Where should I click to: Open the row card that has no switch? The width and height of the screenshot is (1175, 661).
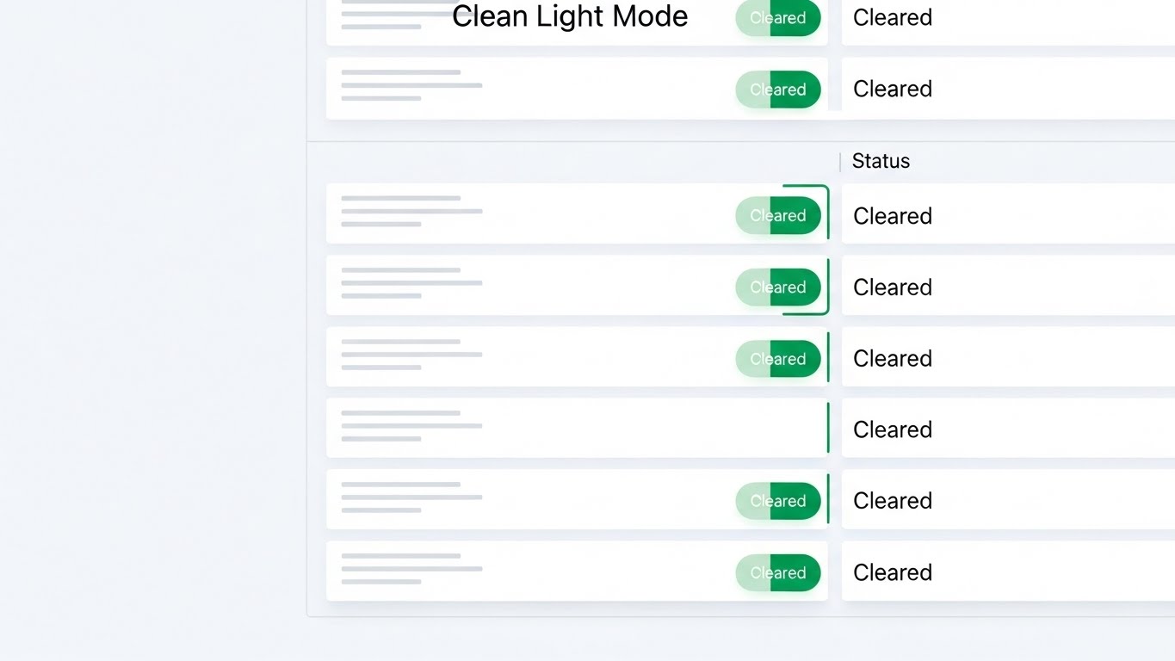[577, 428]
